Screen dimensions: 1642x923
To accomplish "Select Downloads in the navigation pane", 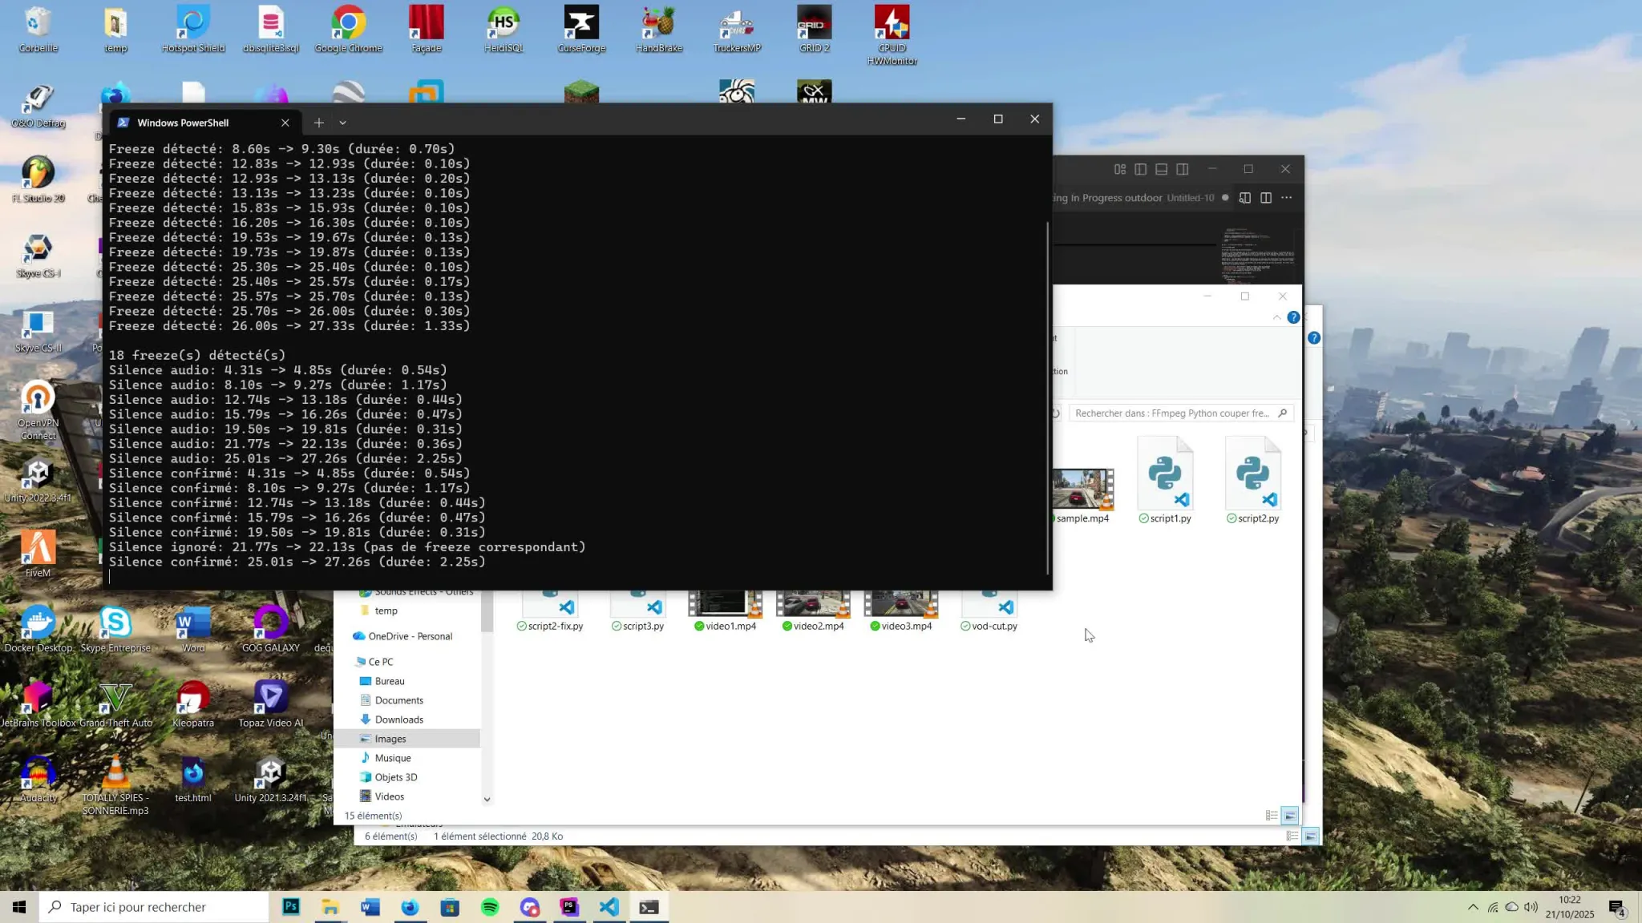I will click(398, 719).
